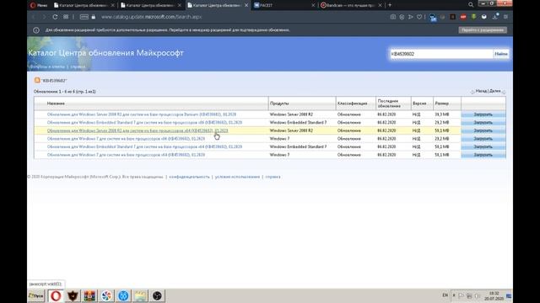Sort by Размер column header

pos(442,104)
